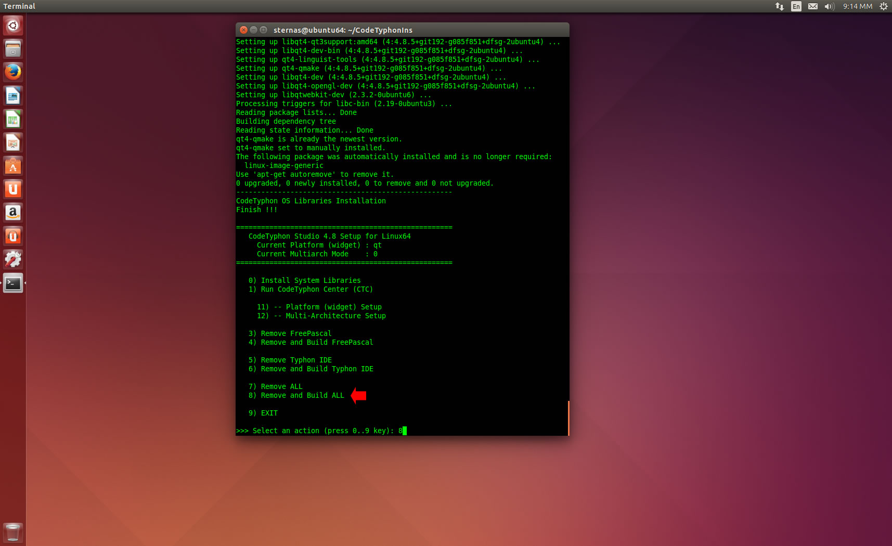
Task: Open the En keyboard layout indicator
Action: (x=796, y=6)
